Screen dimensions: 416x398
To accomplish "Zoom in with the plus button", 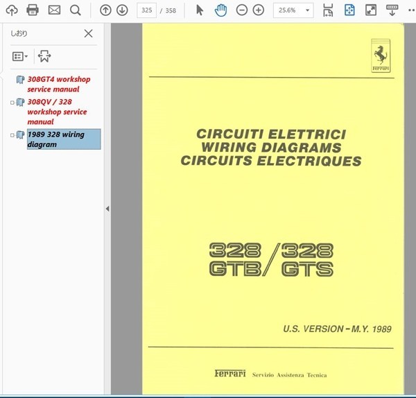I will coord(259,10).
